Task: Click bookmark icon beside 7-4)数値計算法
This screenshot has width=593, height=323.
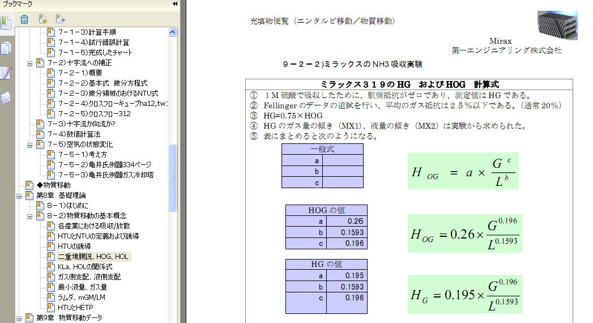Action: pos(40,134)
